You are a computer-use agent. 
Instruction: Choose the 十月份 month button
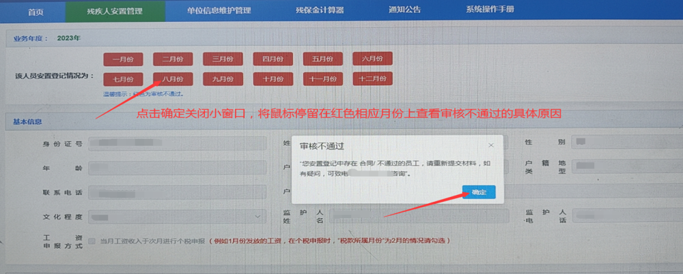coord(273,78)
